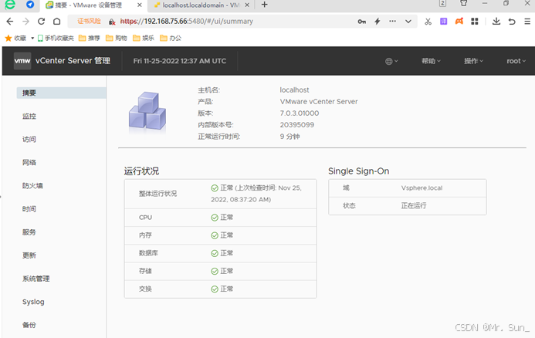This screenshot has height=338, width=535.
Task: Click the tab count indicator icon
Action: pos(442,3)
